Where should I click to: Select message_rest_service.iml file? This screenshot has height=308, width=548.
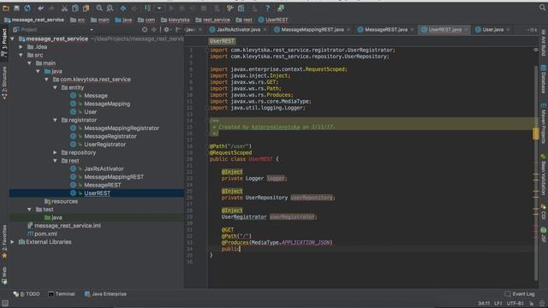68,226
